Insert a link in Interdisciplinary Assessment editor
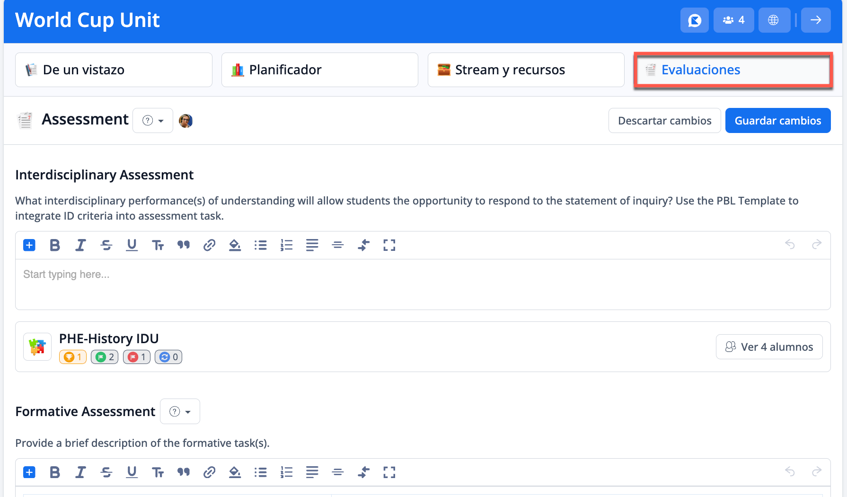The image size is (847, 497). coord(209,245)
